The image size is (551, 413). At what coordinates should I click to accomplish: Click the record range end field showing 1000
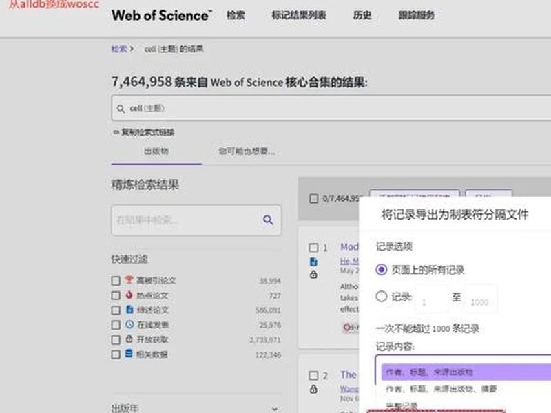click(480, 299)
